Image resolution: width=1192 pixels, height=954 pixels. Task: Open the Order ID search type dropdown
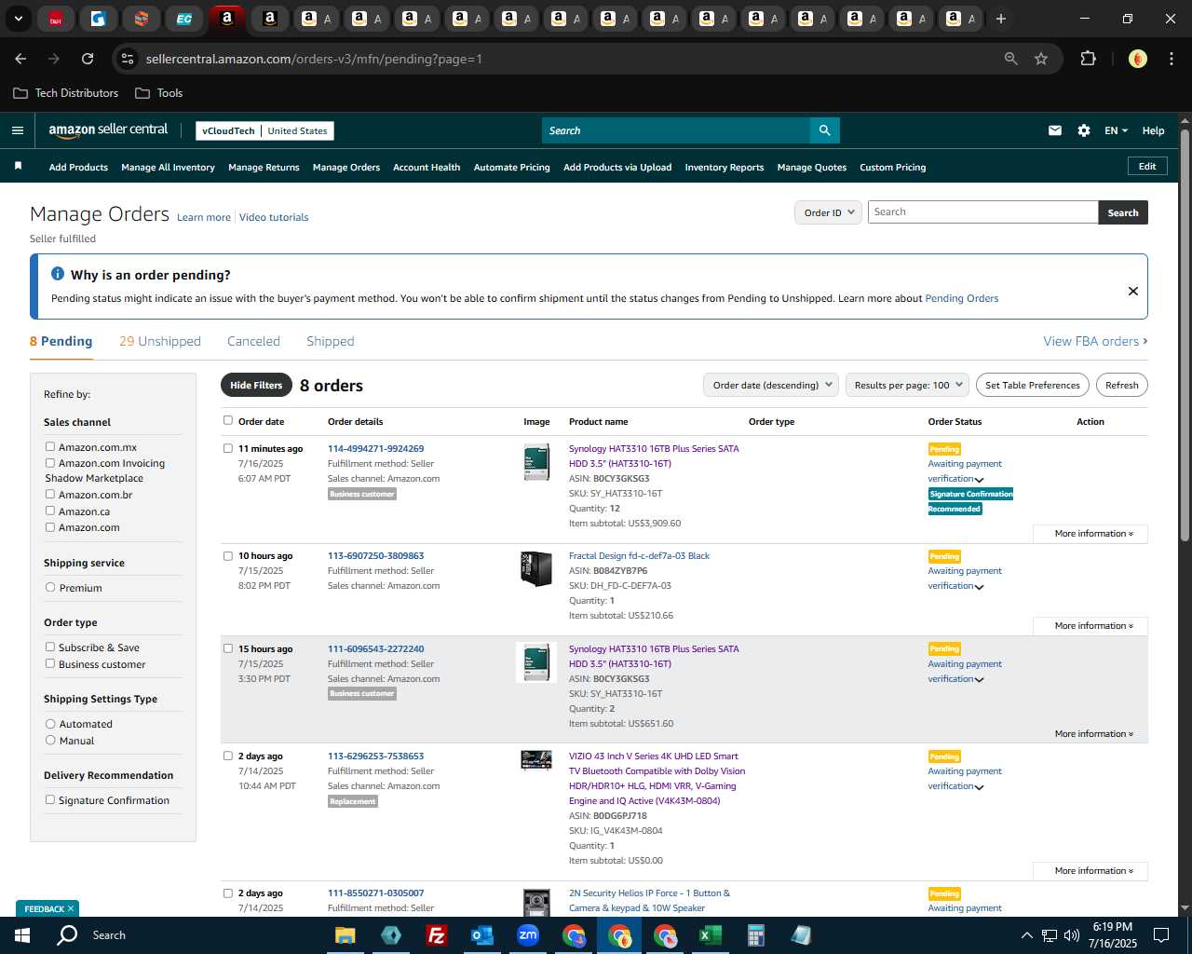[828, 212]
